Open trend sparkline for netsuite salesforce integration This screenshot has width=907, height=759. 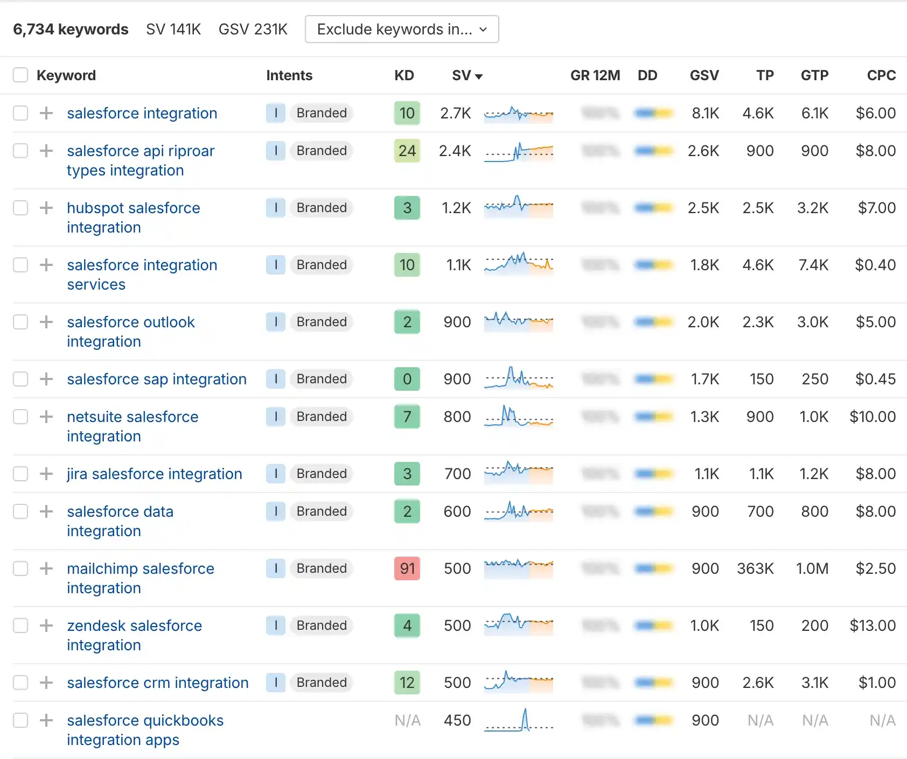tap(519, 417)
